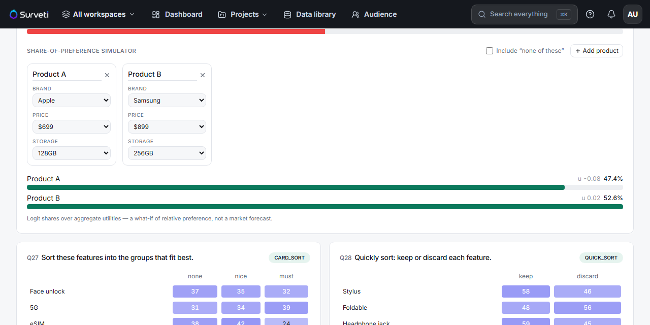This screenshot has height=325, width=650.
Task: Click the Q27 question title
Action: tap(117, 258)
